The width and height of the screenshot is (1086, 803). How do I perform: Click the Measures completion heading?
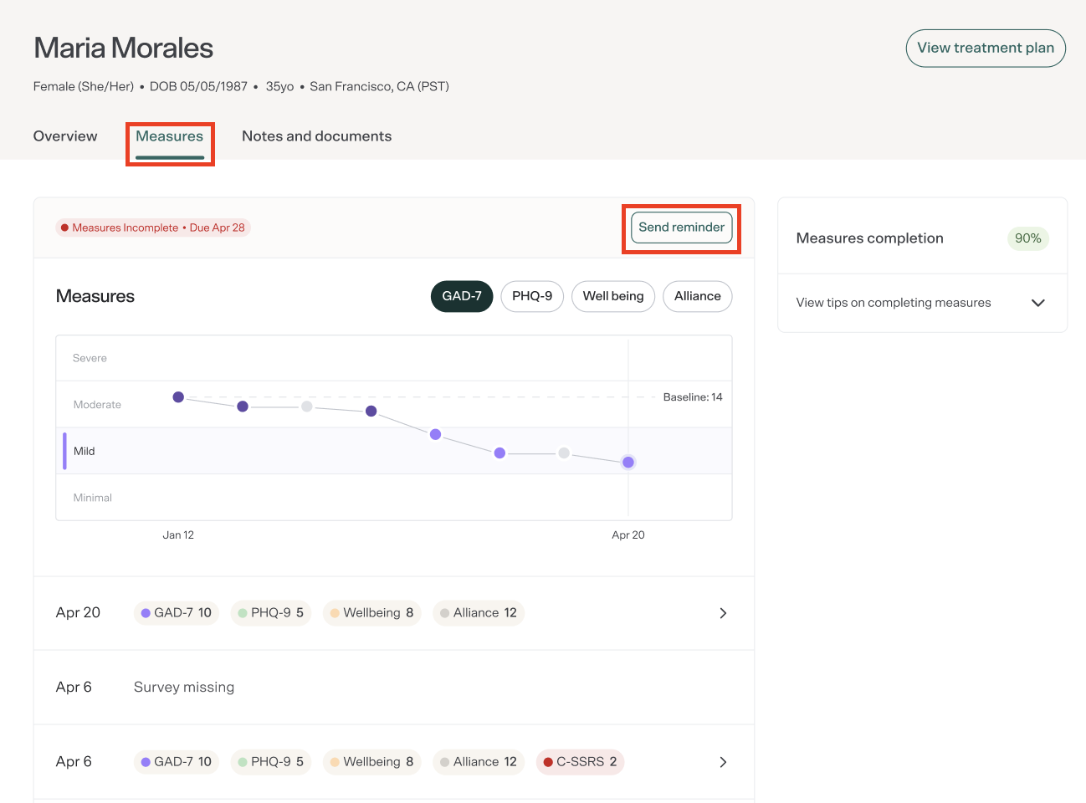pos(870,238)
